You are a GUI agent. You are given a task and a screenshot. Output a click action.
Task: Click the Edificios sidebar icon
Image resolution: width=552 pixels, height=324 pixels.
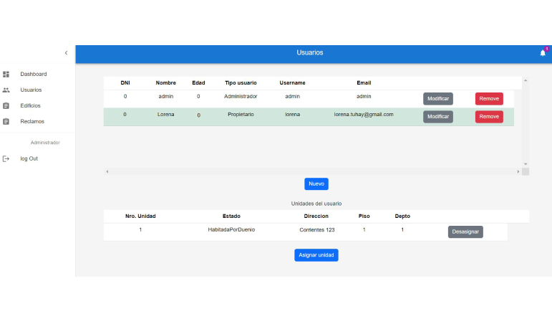[x=6, y=106]
